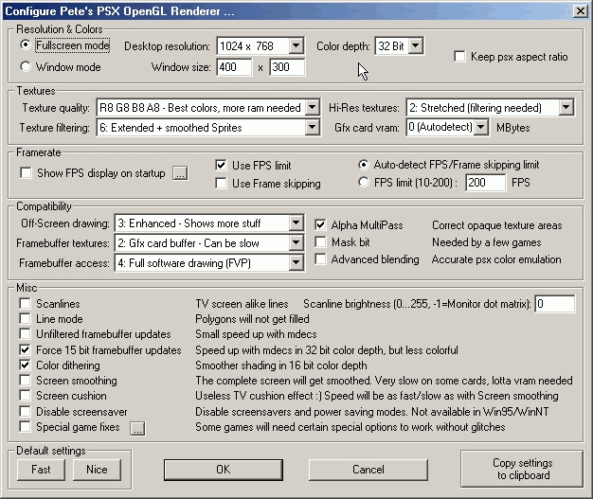Click the Scanline brightness input field
Screen dimensions: 593x499
pos(555,304)
